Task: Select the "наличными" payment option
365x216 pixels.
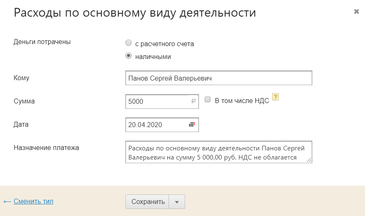Action: tap(128, 56)
